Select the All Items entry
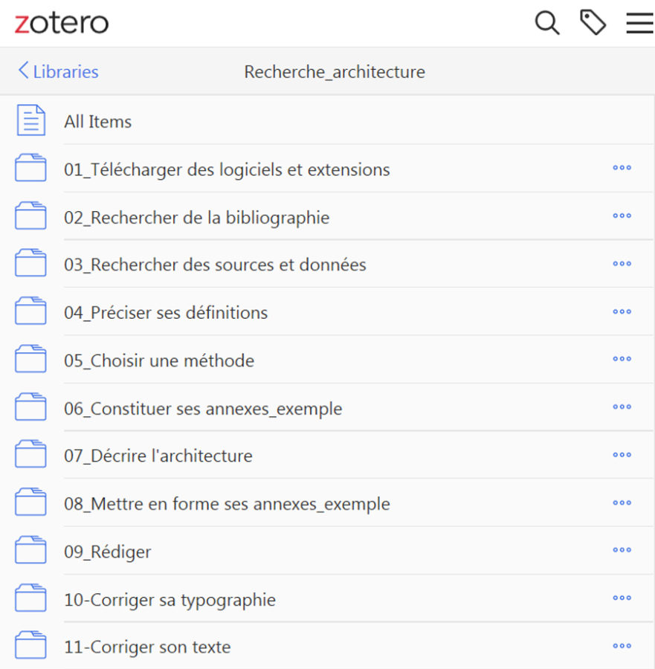The image size is (655, 669). 98,122
